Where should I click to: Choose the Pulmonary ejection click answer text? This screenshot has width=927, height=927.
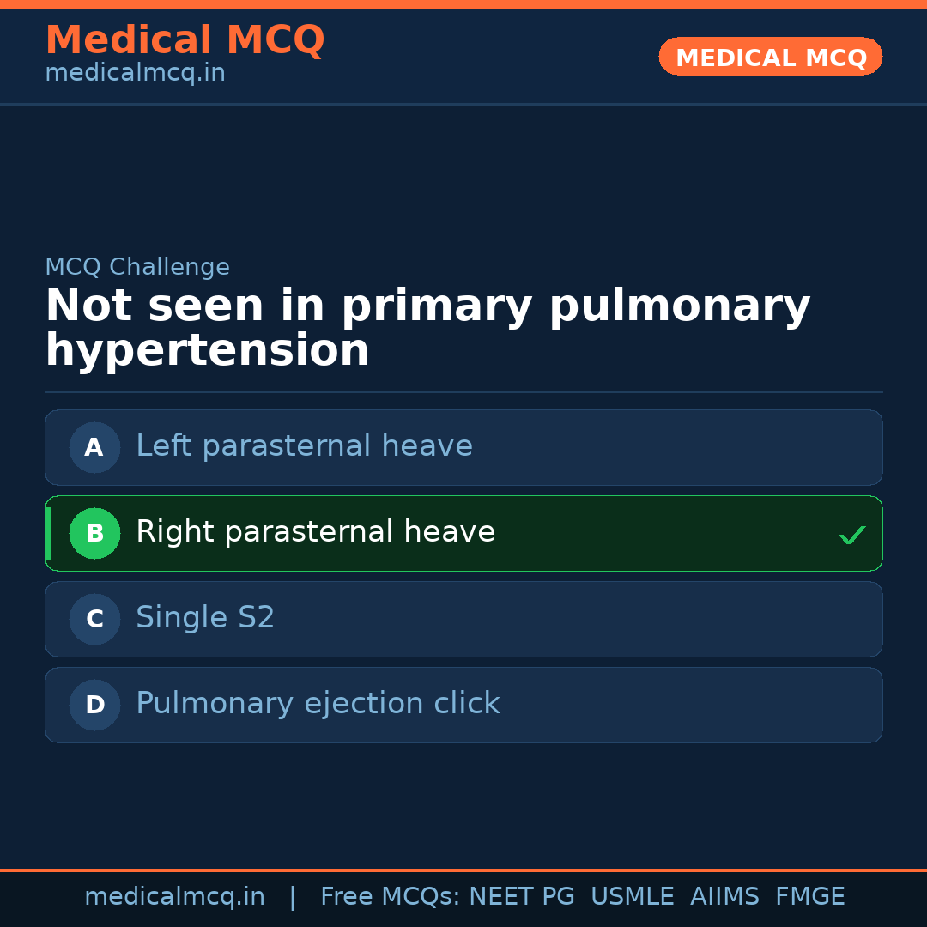coord(318,704)
